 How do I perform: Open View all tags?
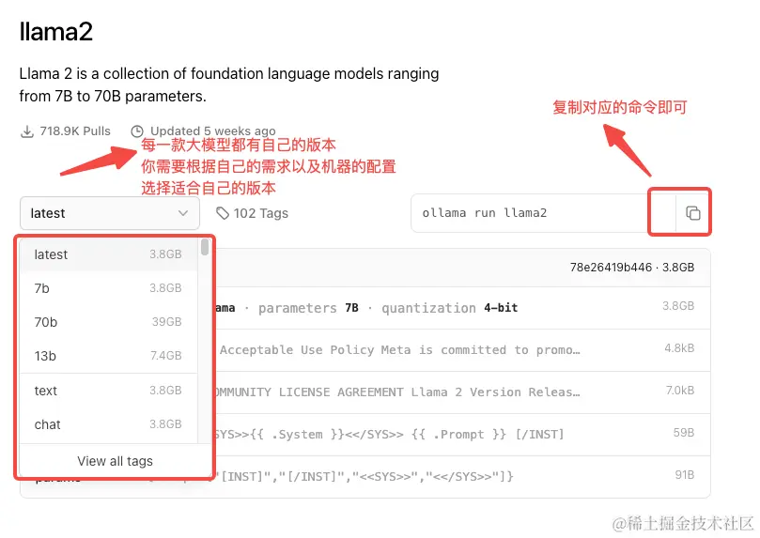115,461
